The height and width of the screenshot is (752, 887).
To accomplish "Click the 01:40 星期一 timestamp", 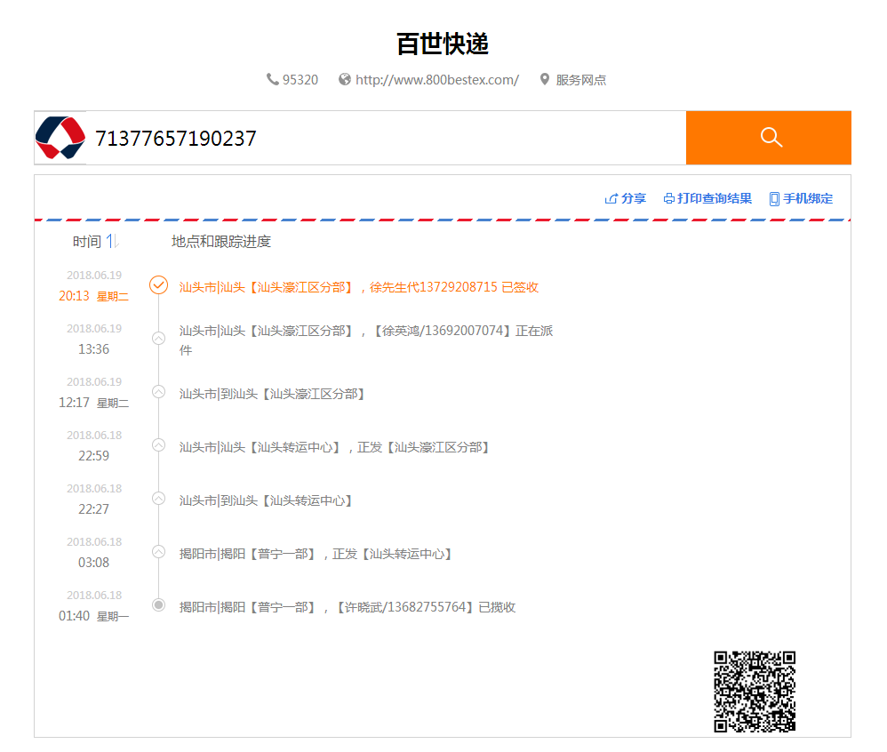I will pyautogui.click(x=94, y=616).
